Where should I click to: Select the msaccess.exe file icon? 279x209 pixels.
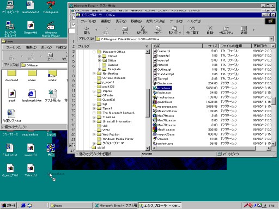(155, 107)
